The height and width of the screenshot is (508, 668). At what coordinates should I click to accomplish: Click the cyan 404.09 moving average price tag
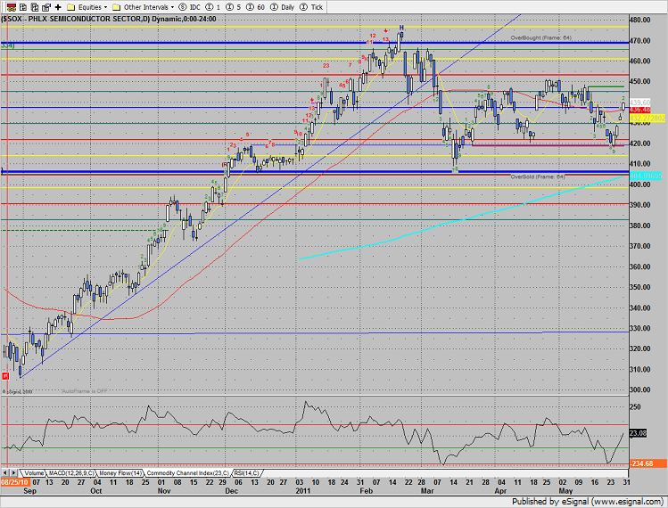[646, 176]
